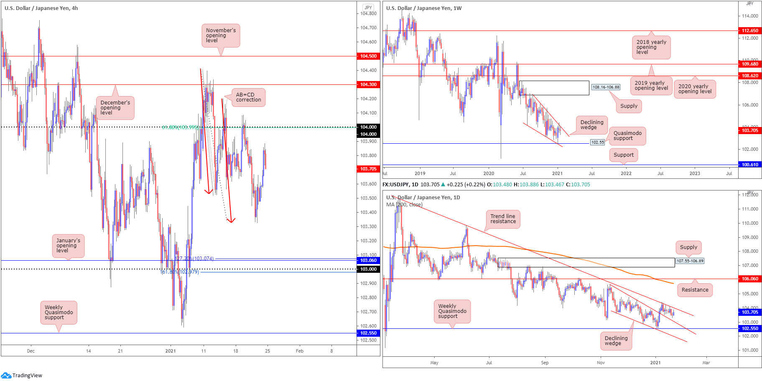Click the JPY currency badge on 4h chart
Image resolution: width=762 pixels, height=381 pixels.
coord(368,8)
